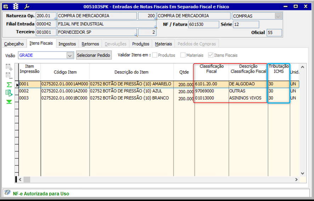Click the Terceiro 001001 field

coord(46,32)
